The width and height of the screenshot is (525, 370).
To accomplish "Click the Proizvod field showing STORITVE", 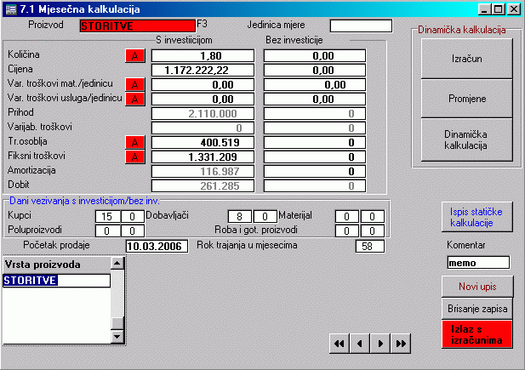I will 138,26.
